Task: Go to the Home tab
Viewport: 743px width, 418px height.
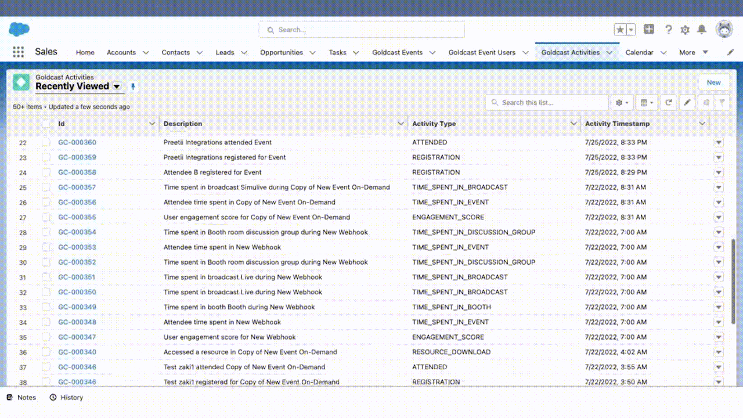Action: coord(85,52)
